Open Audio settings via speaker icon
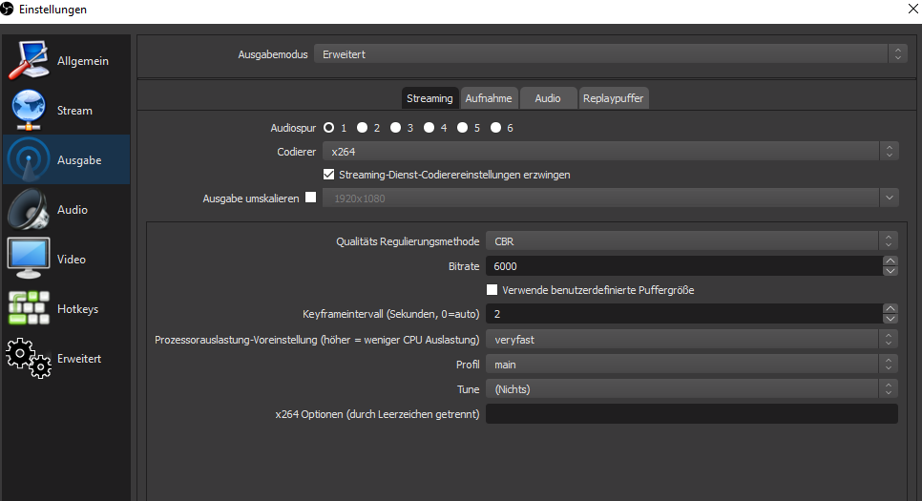Screen dimensions: 922x501 pos(29,210)
